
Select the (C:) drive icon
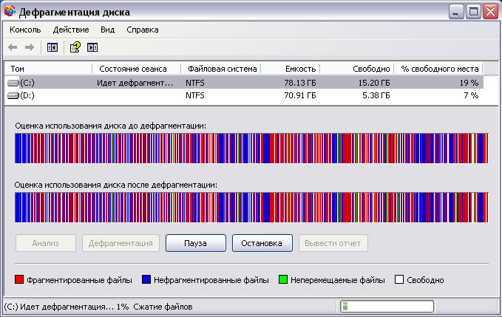pos(13,83)
